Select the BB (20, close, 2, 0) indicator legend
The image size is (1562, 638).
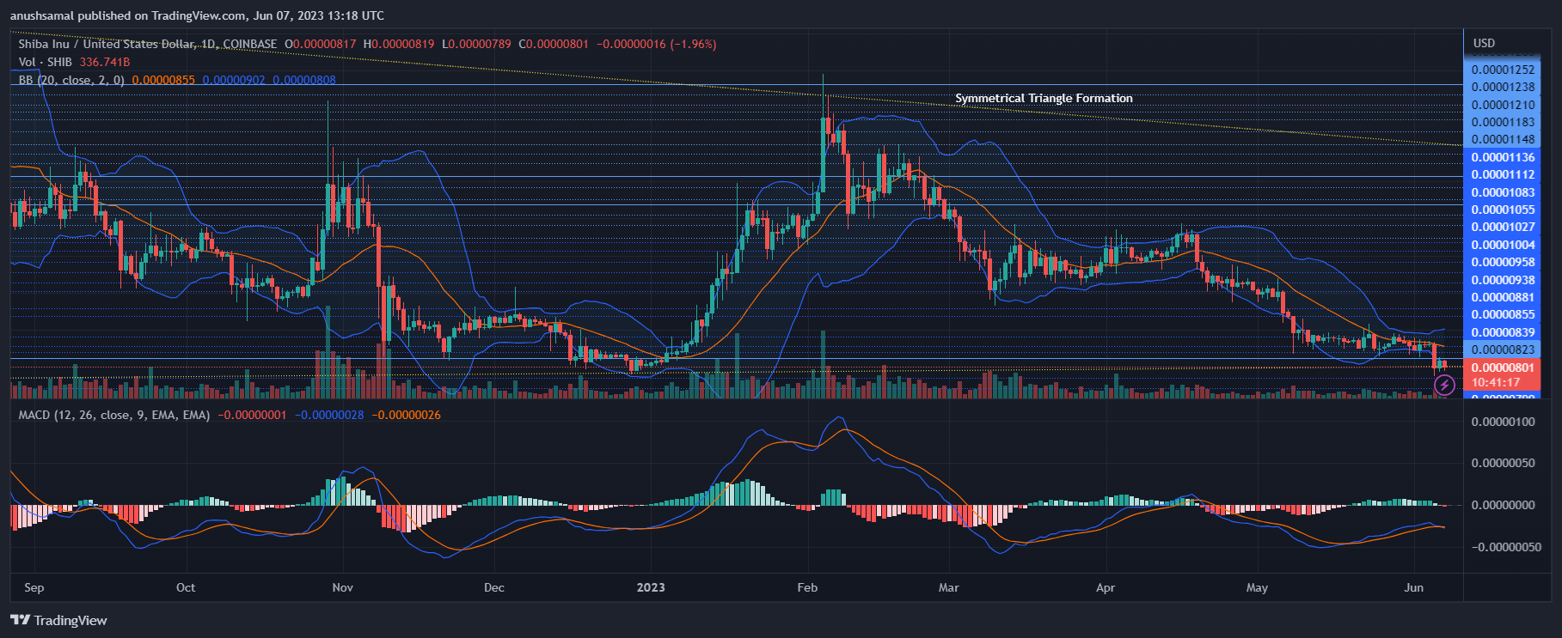tap(71, 80)
